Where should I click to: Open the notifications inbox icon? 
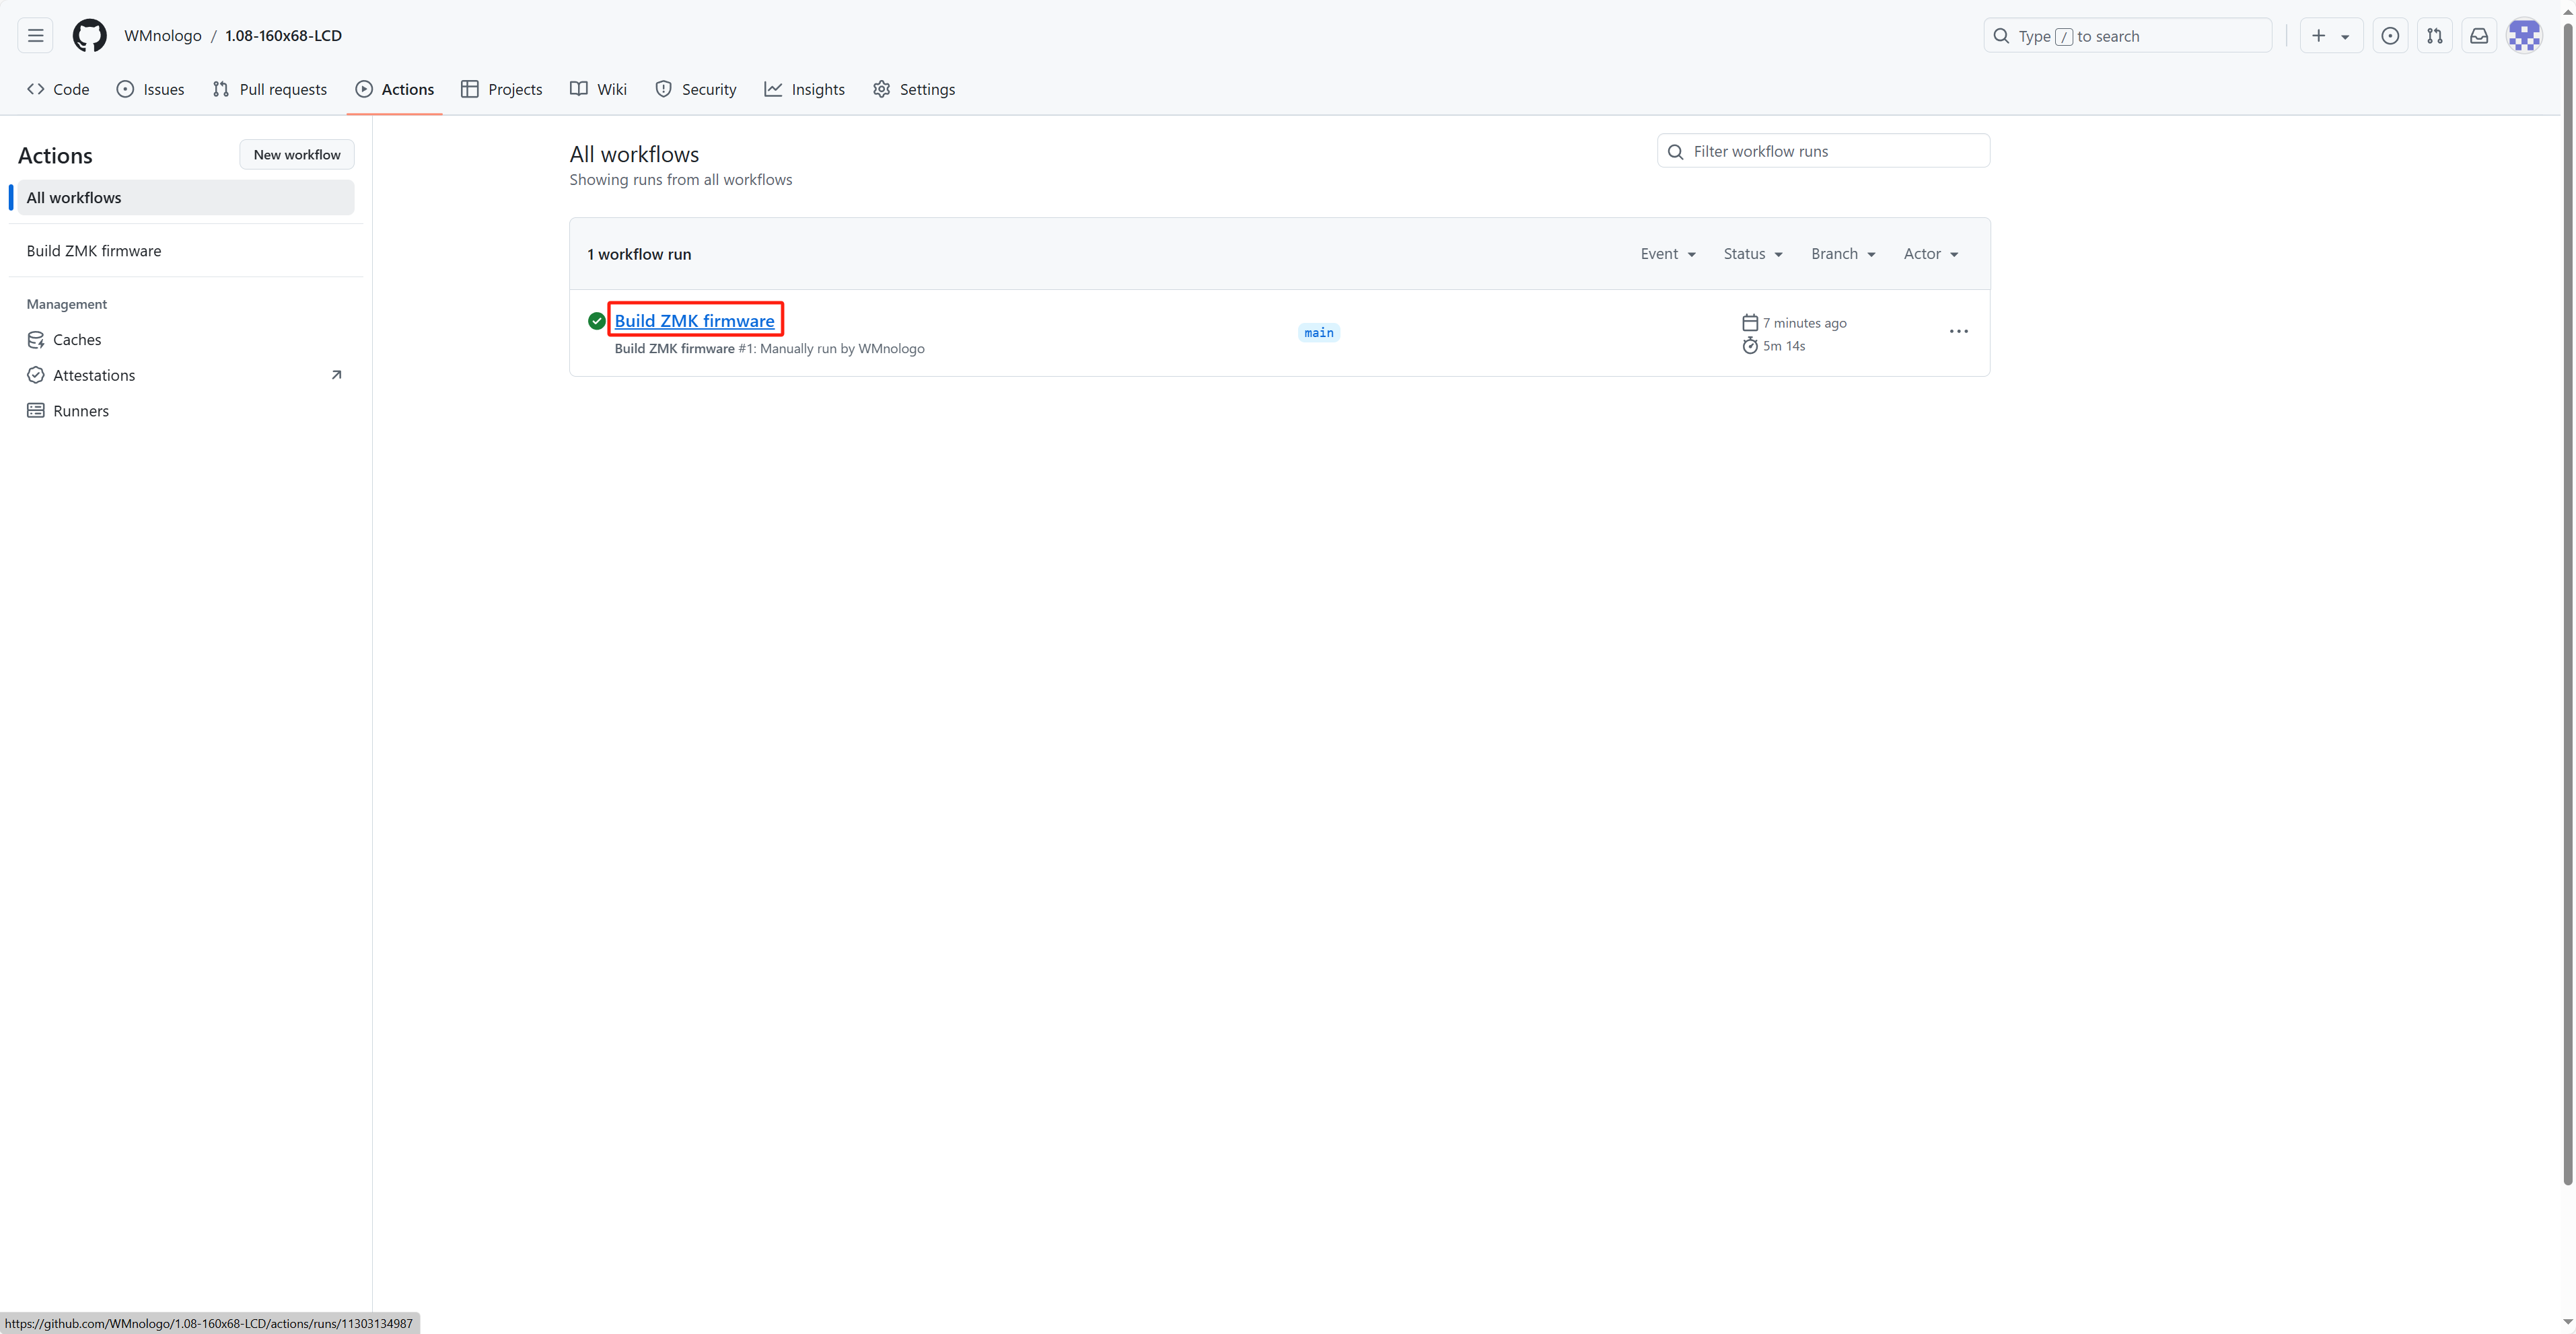coord(2479,36)
